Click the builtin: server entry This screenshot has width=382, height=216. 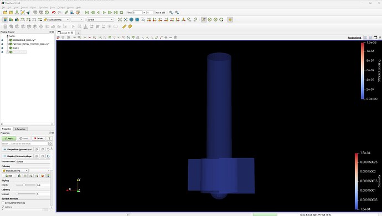point(12,36)
